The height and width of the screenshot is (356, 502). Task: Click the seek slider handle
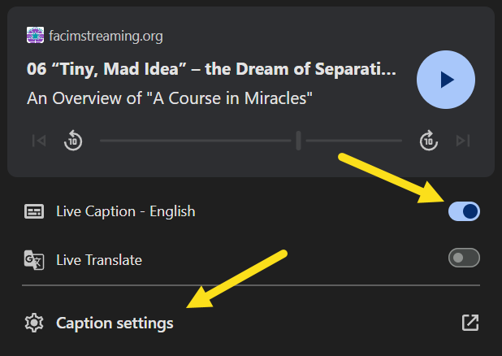coord(298,141)
